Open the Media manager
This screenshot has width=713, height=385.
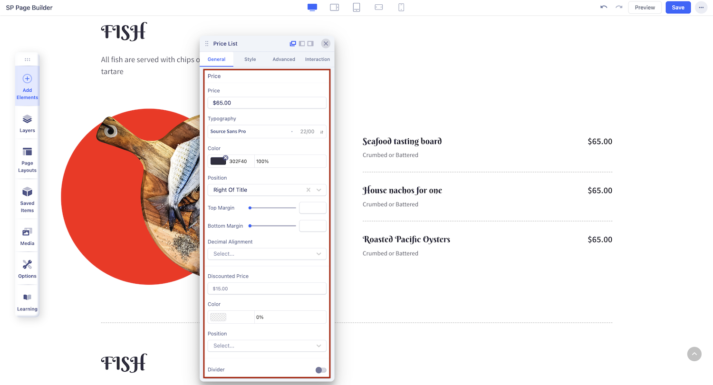coord(27,235)
